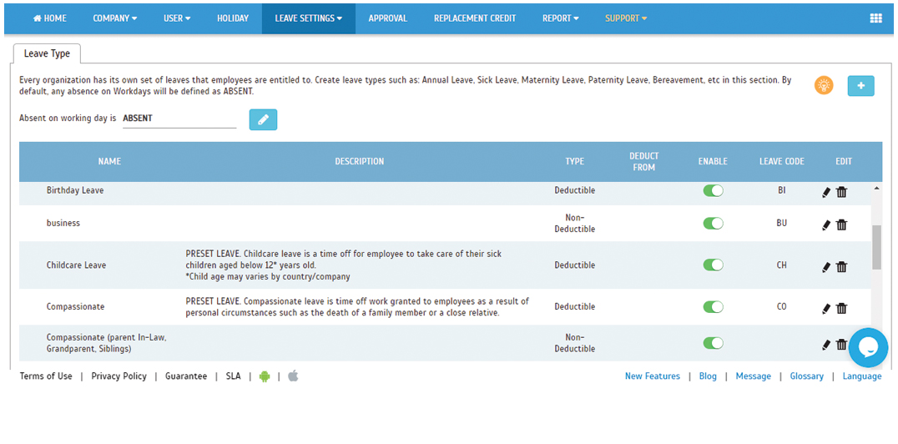Go to the Holiday menu item
Image resolution: width=898 pixels, height=444 pixels.
coord(233,18)
